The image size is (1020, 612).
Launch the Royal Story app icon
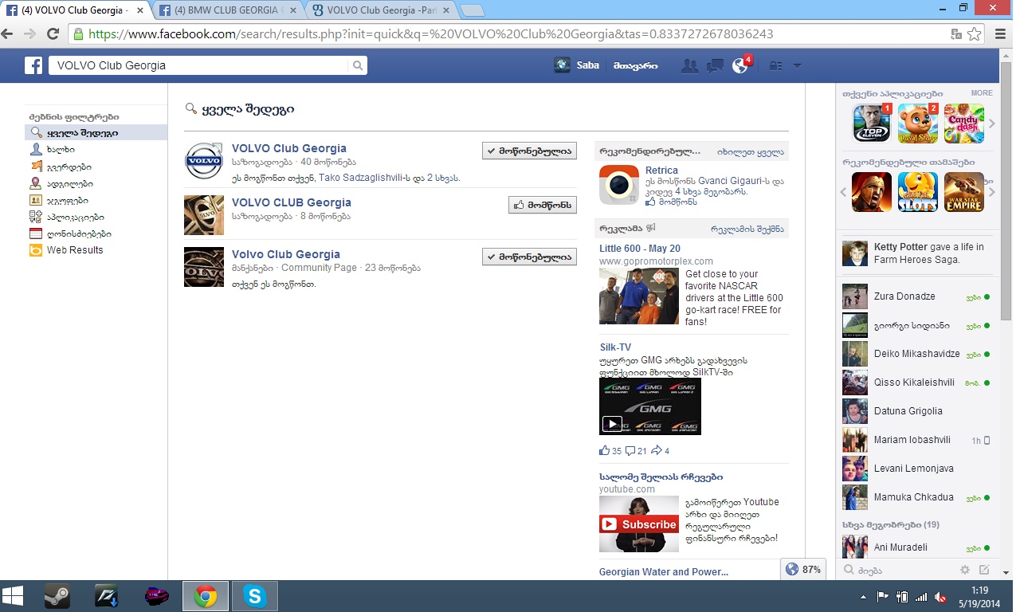pos(917,123)
